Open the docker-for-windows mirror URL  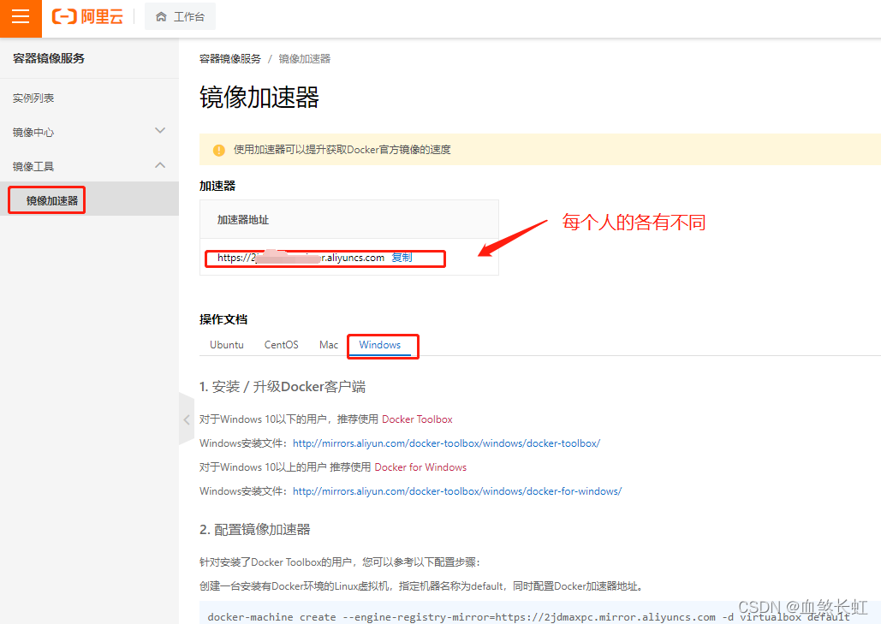(457, 491)
